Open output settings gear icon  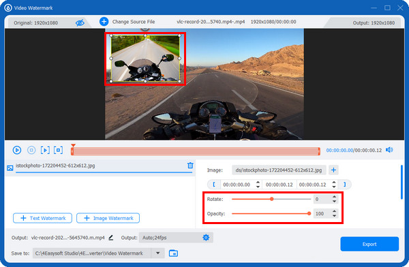(206, 238)
